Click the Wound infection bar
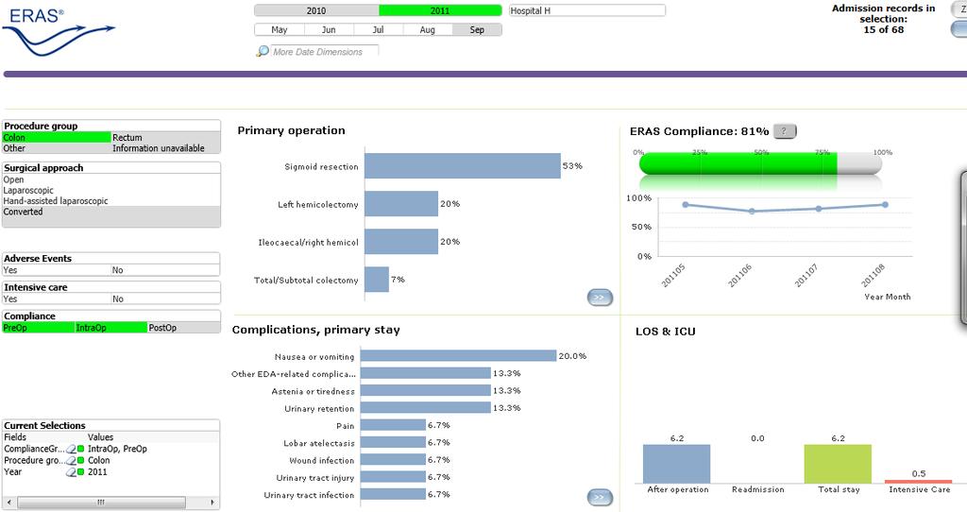Screen dimensions: 967x512 [x=394, y=459]
